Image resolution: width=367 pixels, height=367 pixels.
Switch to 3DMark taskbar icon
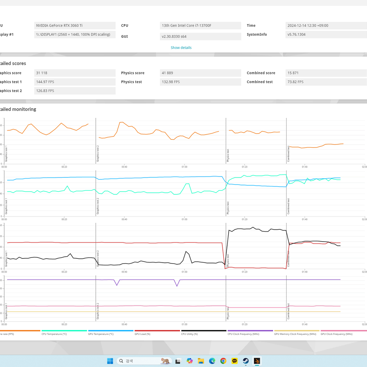[x=257, y=361]
